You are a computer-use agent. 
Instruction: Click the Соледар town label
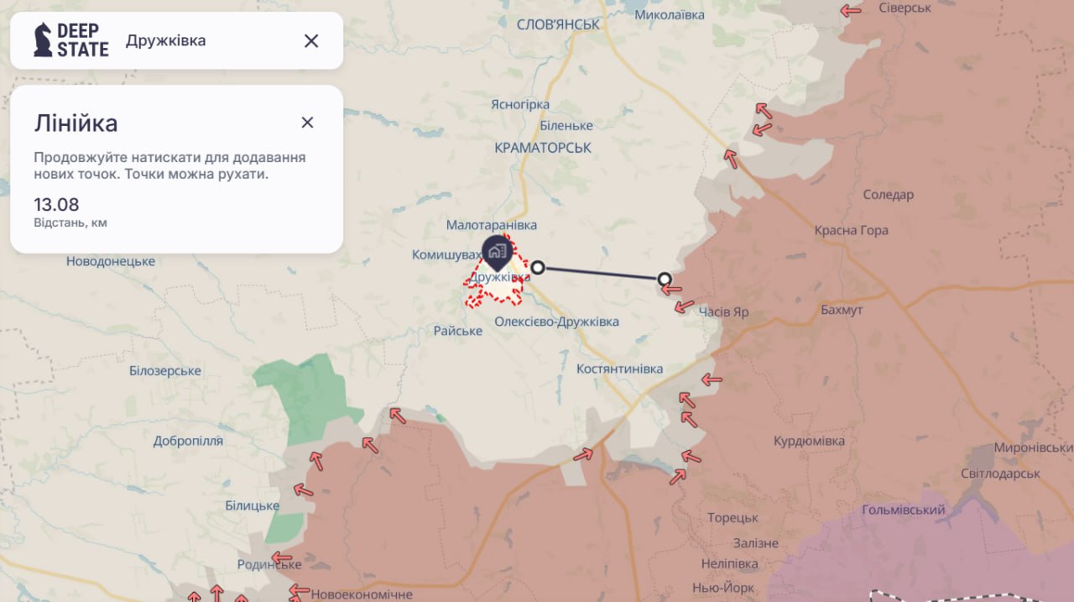[x=888, y=195]
